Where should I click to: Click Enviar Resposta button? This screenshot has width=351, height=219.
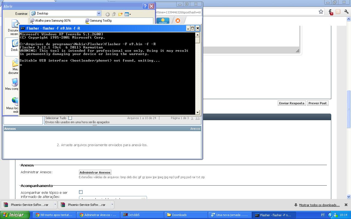click(292, 103)
